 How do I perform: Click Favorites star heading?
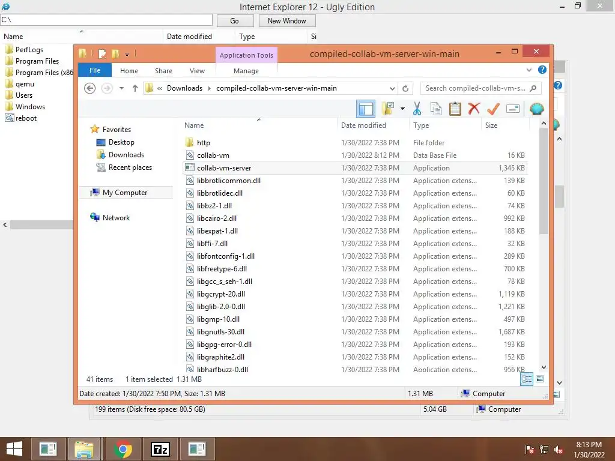pyautogui.click(x=117, y=130)
